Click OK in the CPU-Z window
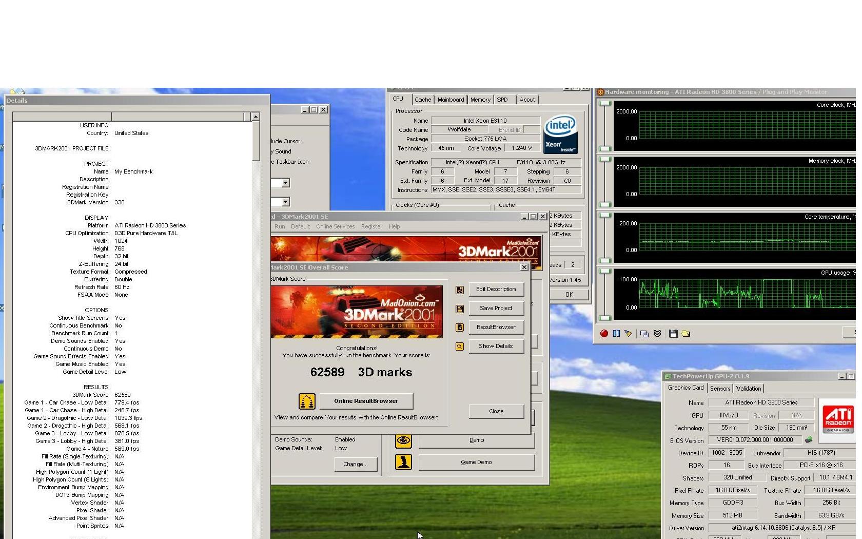 [569, 295]
